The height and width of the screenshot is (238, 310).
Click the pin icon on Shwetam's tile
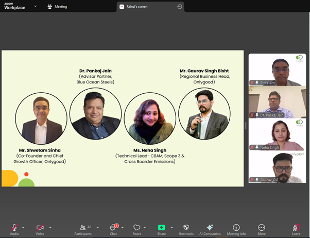(x=257, y=82)
